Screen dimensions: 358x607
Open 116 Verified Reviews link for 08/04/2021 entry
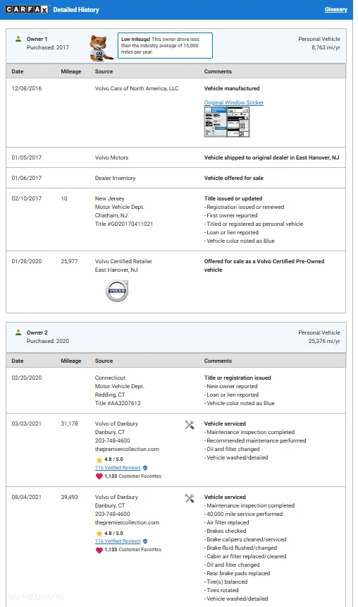pyautogui.click(x=118, y=541)
